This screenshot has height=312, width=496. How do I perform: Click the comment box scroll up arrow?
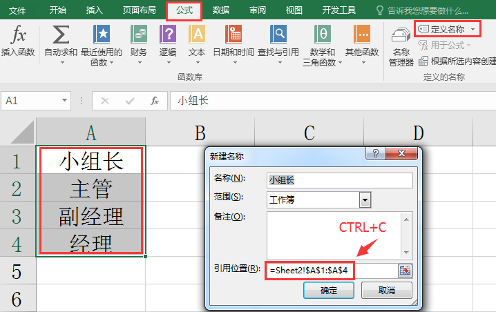tap(406, 220)
